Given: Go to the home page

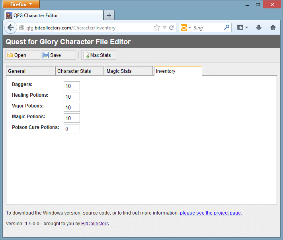Looking at the screenshot, I should [x=273, y=27].
